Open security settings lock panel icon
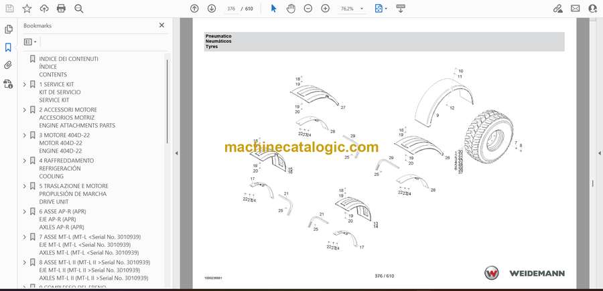 tap(8, 84)
